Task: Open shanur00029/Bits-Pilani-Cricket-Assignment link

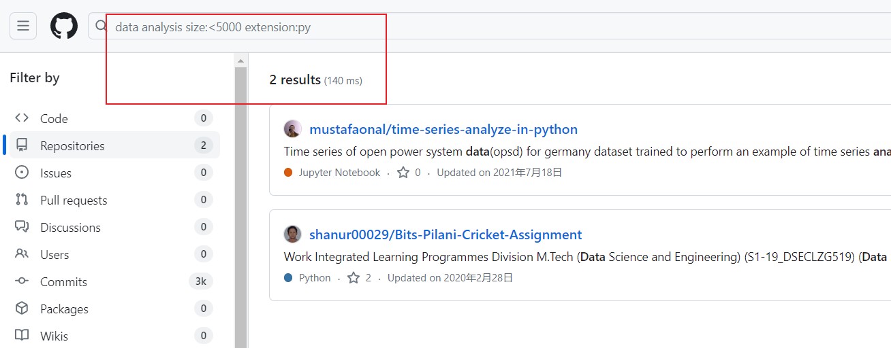Action: 445,234
